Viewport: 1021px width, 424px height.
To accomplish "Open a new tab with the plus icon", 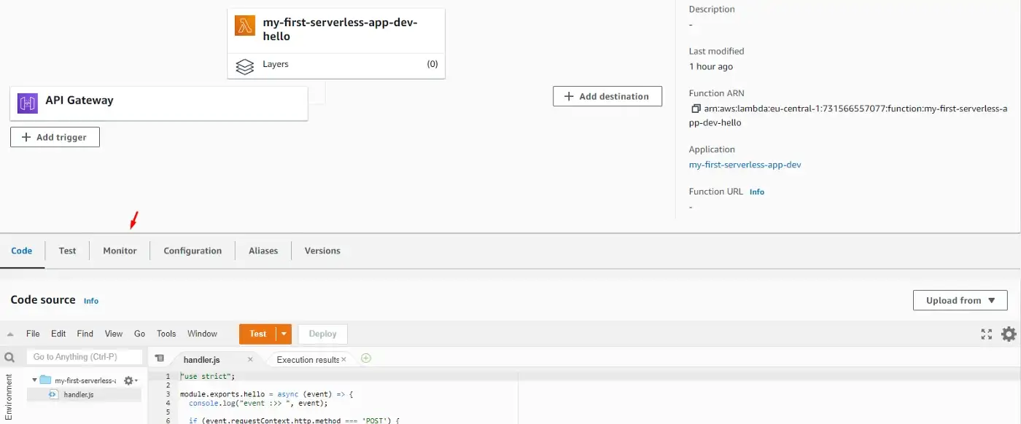I will [366, 358].
